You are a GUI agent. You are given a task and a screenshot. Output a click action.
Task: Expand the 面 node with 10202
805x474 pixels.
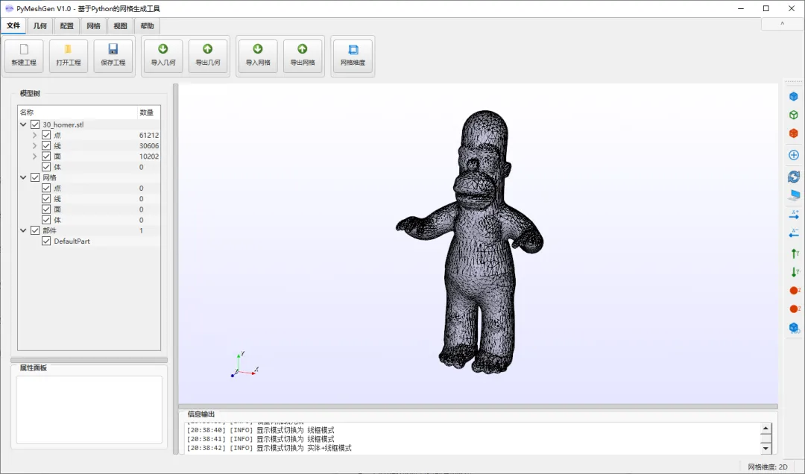[x=34, y=156]
